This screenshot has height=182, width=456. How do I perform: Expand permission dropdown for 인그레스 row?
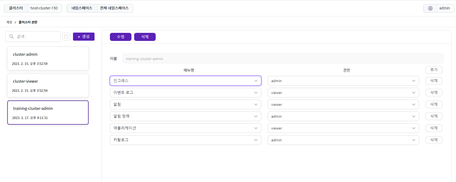343,81
